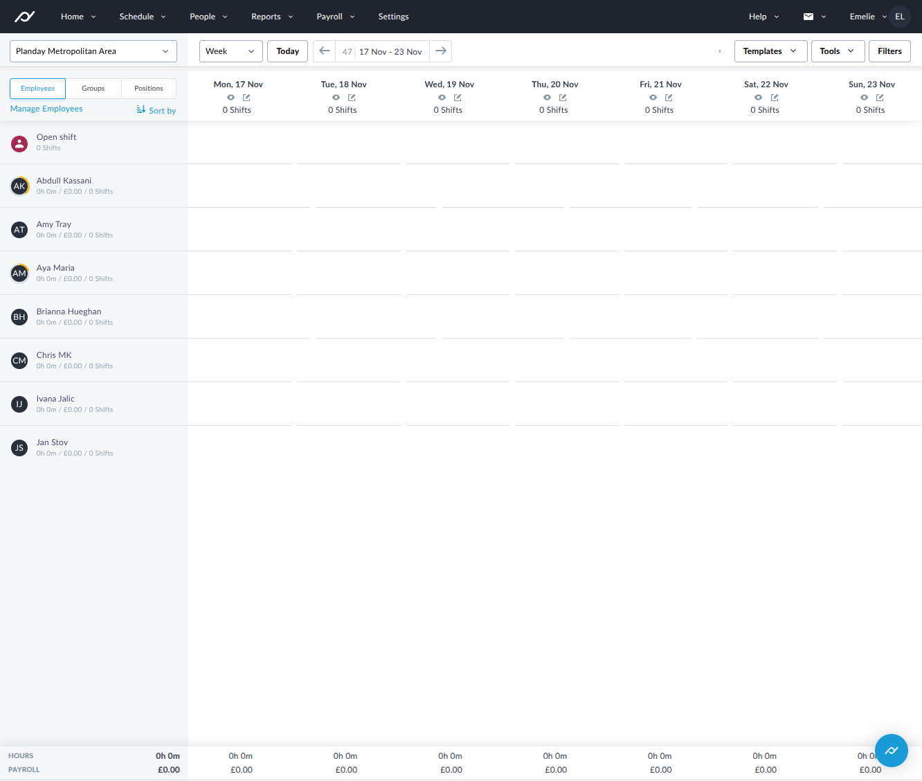
Task: Open the statistics floating button at bottom right
Action: (x=891, y=750)
